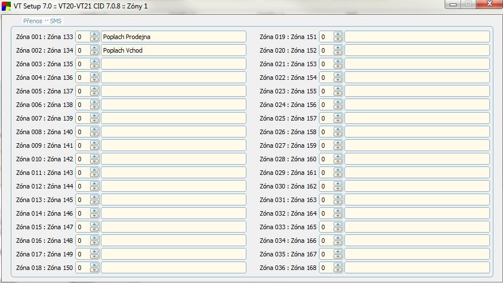
Task: Decrease the Zóna 036 spinner value
Action: (x=338, y=270)
